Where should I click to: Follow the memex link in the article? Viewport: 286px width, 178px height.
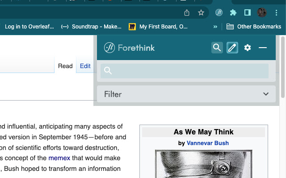(x=59, y=158)
